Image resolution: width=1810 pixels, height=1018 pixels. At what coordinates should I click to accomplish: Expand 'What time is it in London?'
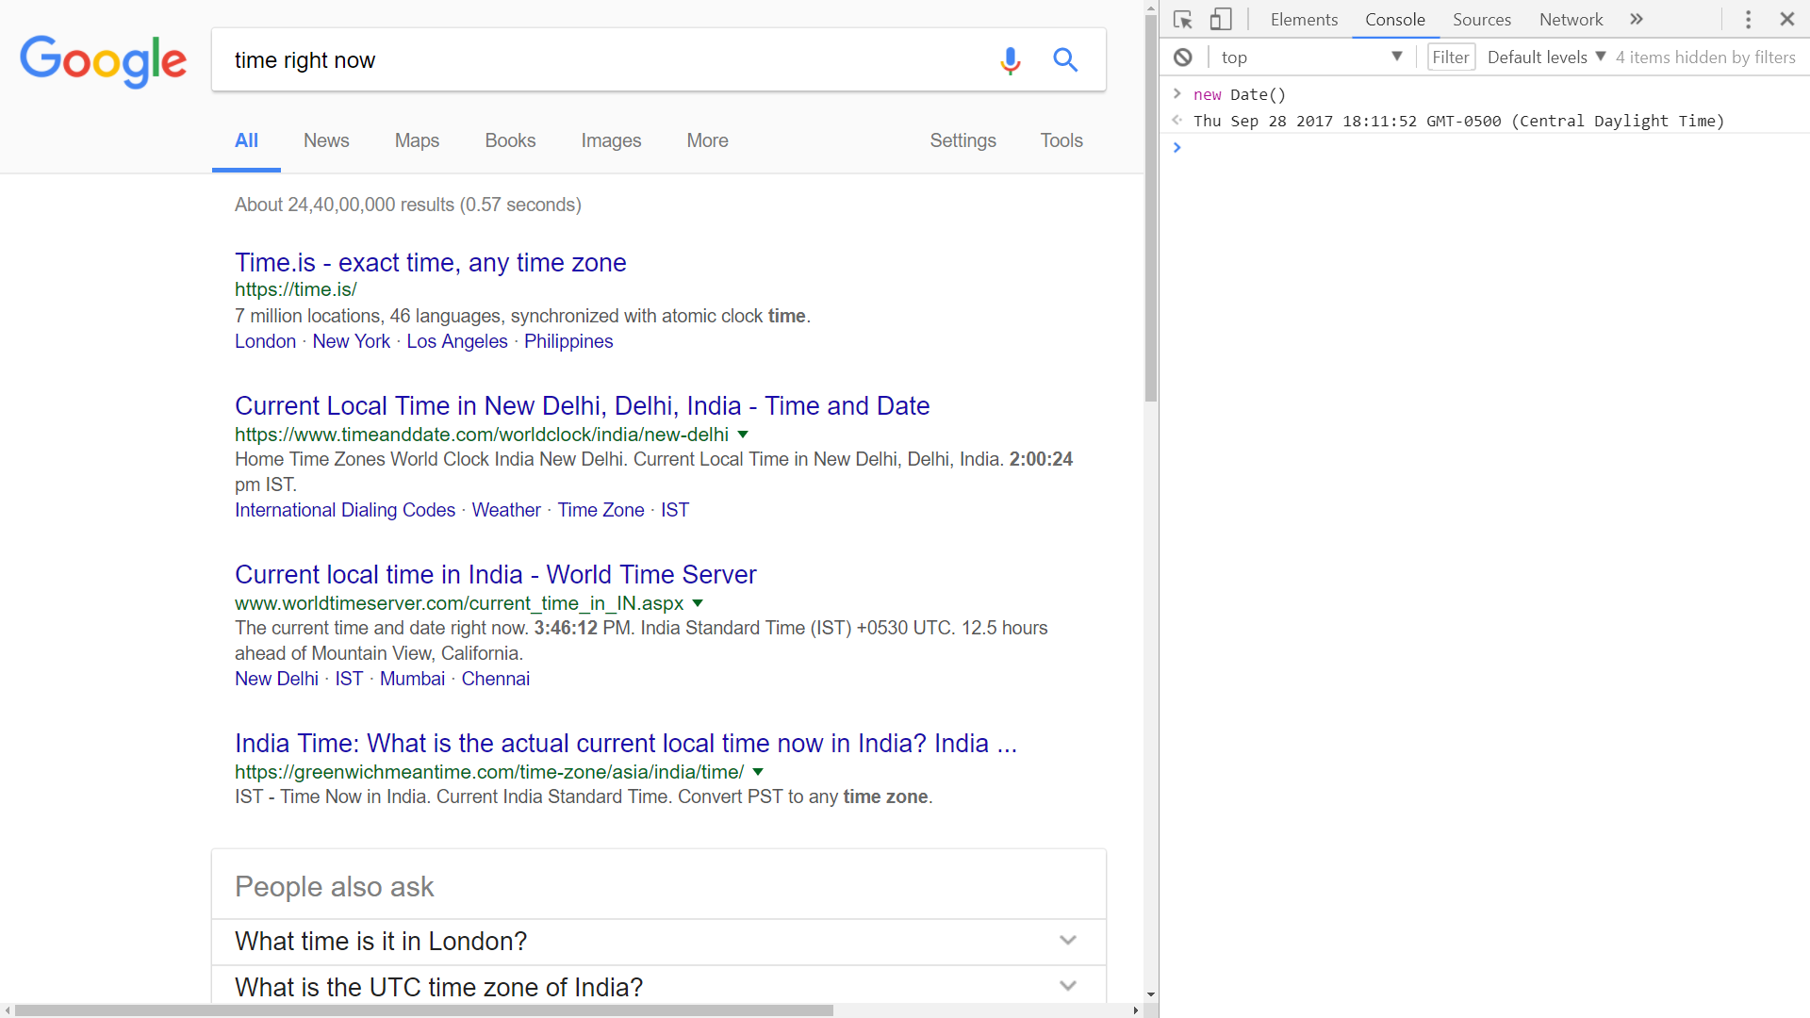tap(659, 942)
